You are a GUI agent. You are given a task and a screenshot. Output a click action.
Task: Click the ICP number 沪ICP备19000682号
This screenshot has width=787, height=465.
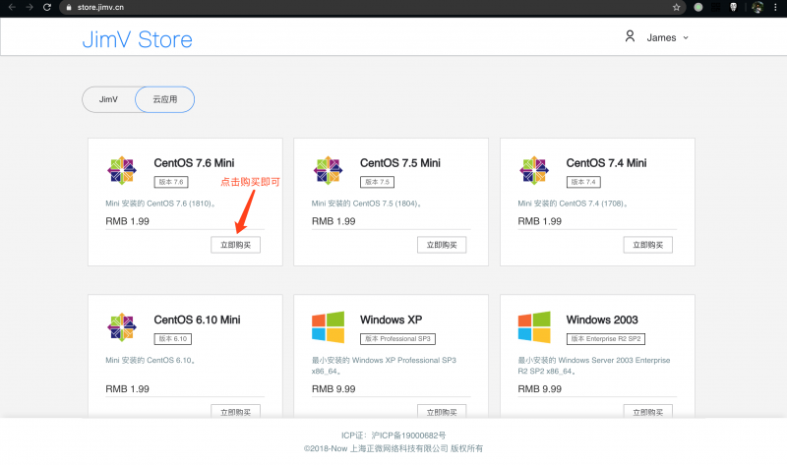408,436
